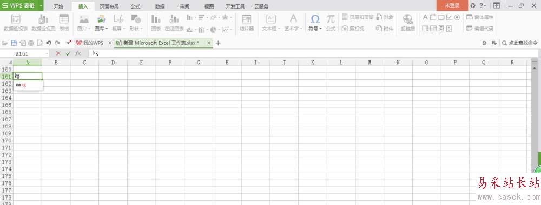This screenshot has width=541, height=205.
Task: Save the workbook with the floppy icon
Action: [14, 43]
